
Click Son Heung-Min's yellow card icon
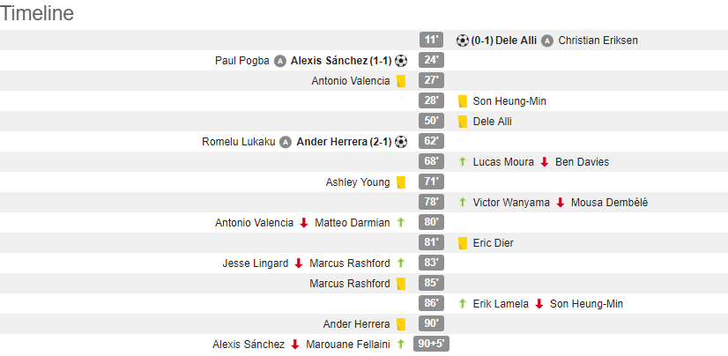[x=463, y=101]
